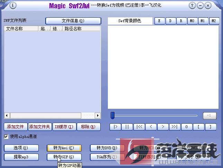Select the M1 mode button
Image resolution: width=223 pixels, height=168 pixels.
[x=203, y=21]
